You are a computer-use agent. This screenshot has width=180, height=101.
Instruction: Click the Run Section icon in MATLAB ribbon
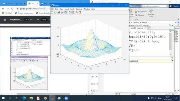click(x=136, y=12)
